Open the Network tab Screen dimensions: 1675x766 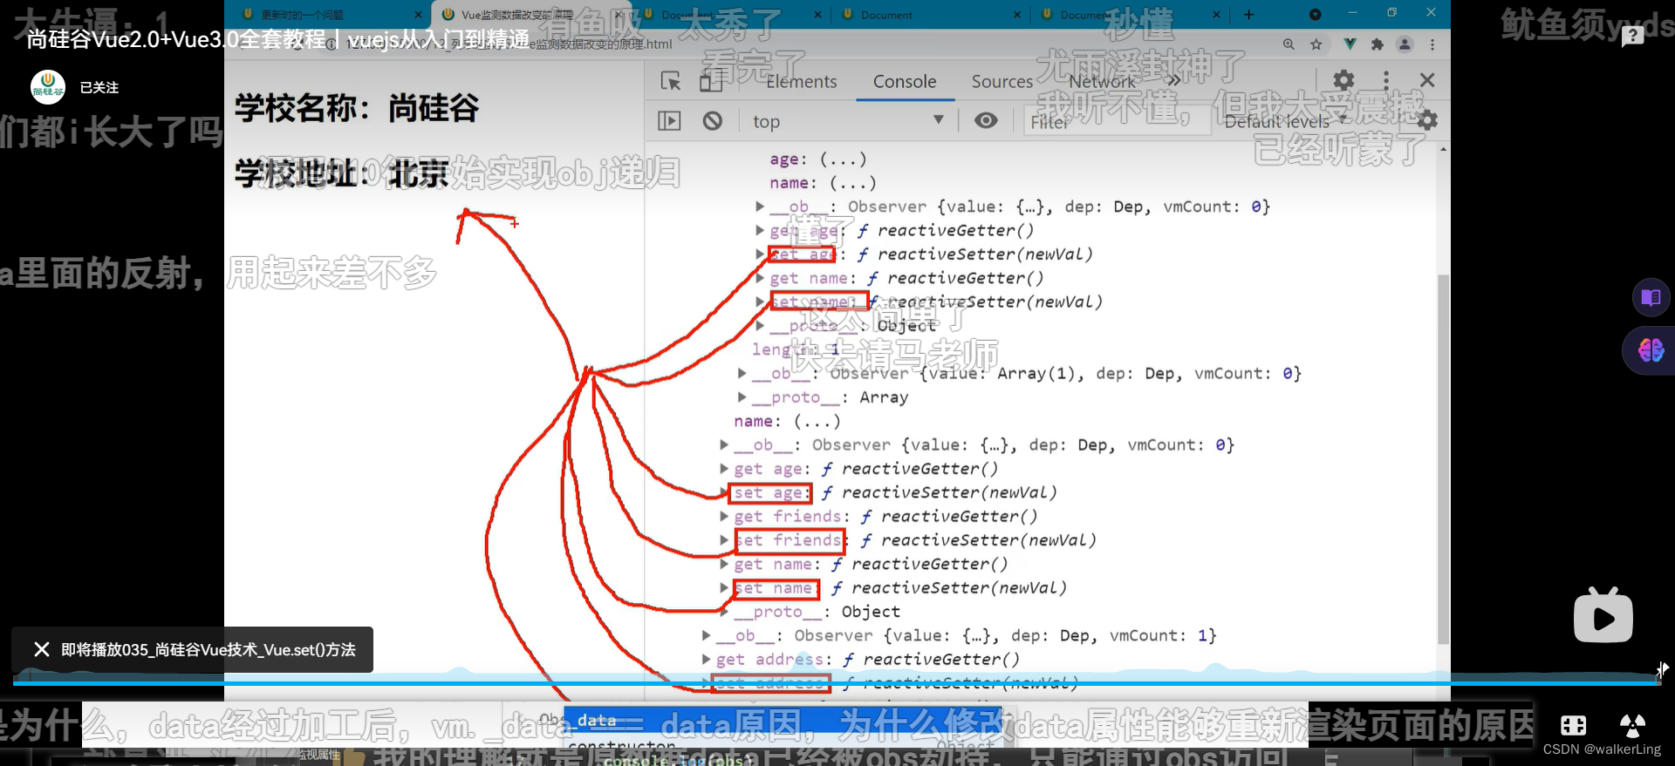click(1102, 81)
